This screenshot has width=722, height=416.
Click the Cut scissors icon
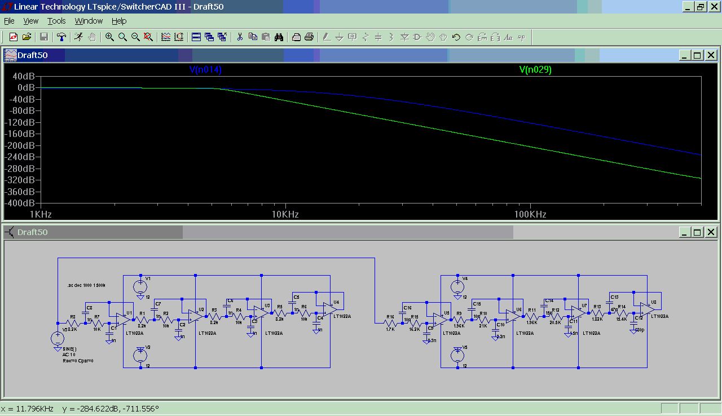240,37
